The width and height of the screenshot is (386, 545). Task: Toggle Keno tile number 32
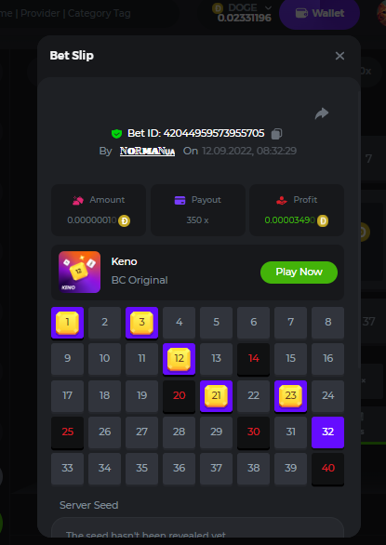pos(328,432)
